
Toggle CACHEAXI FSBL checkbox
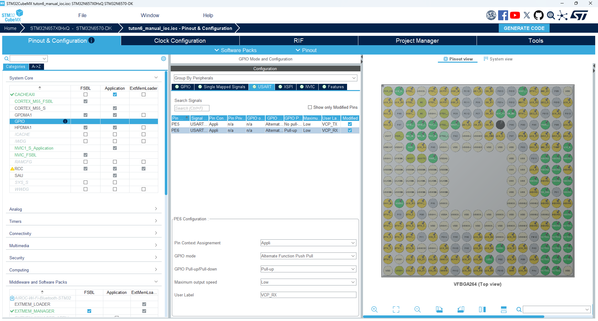pos(86,94)
